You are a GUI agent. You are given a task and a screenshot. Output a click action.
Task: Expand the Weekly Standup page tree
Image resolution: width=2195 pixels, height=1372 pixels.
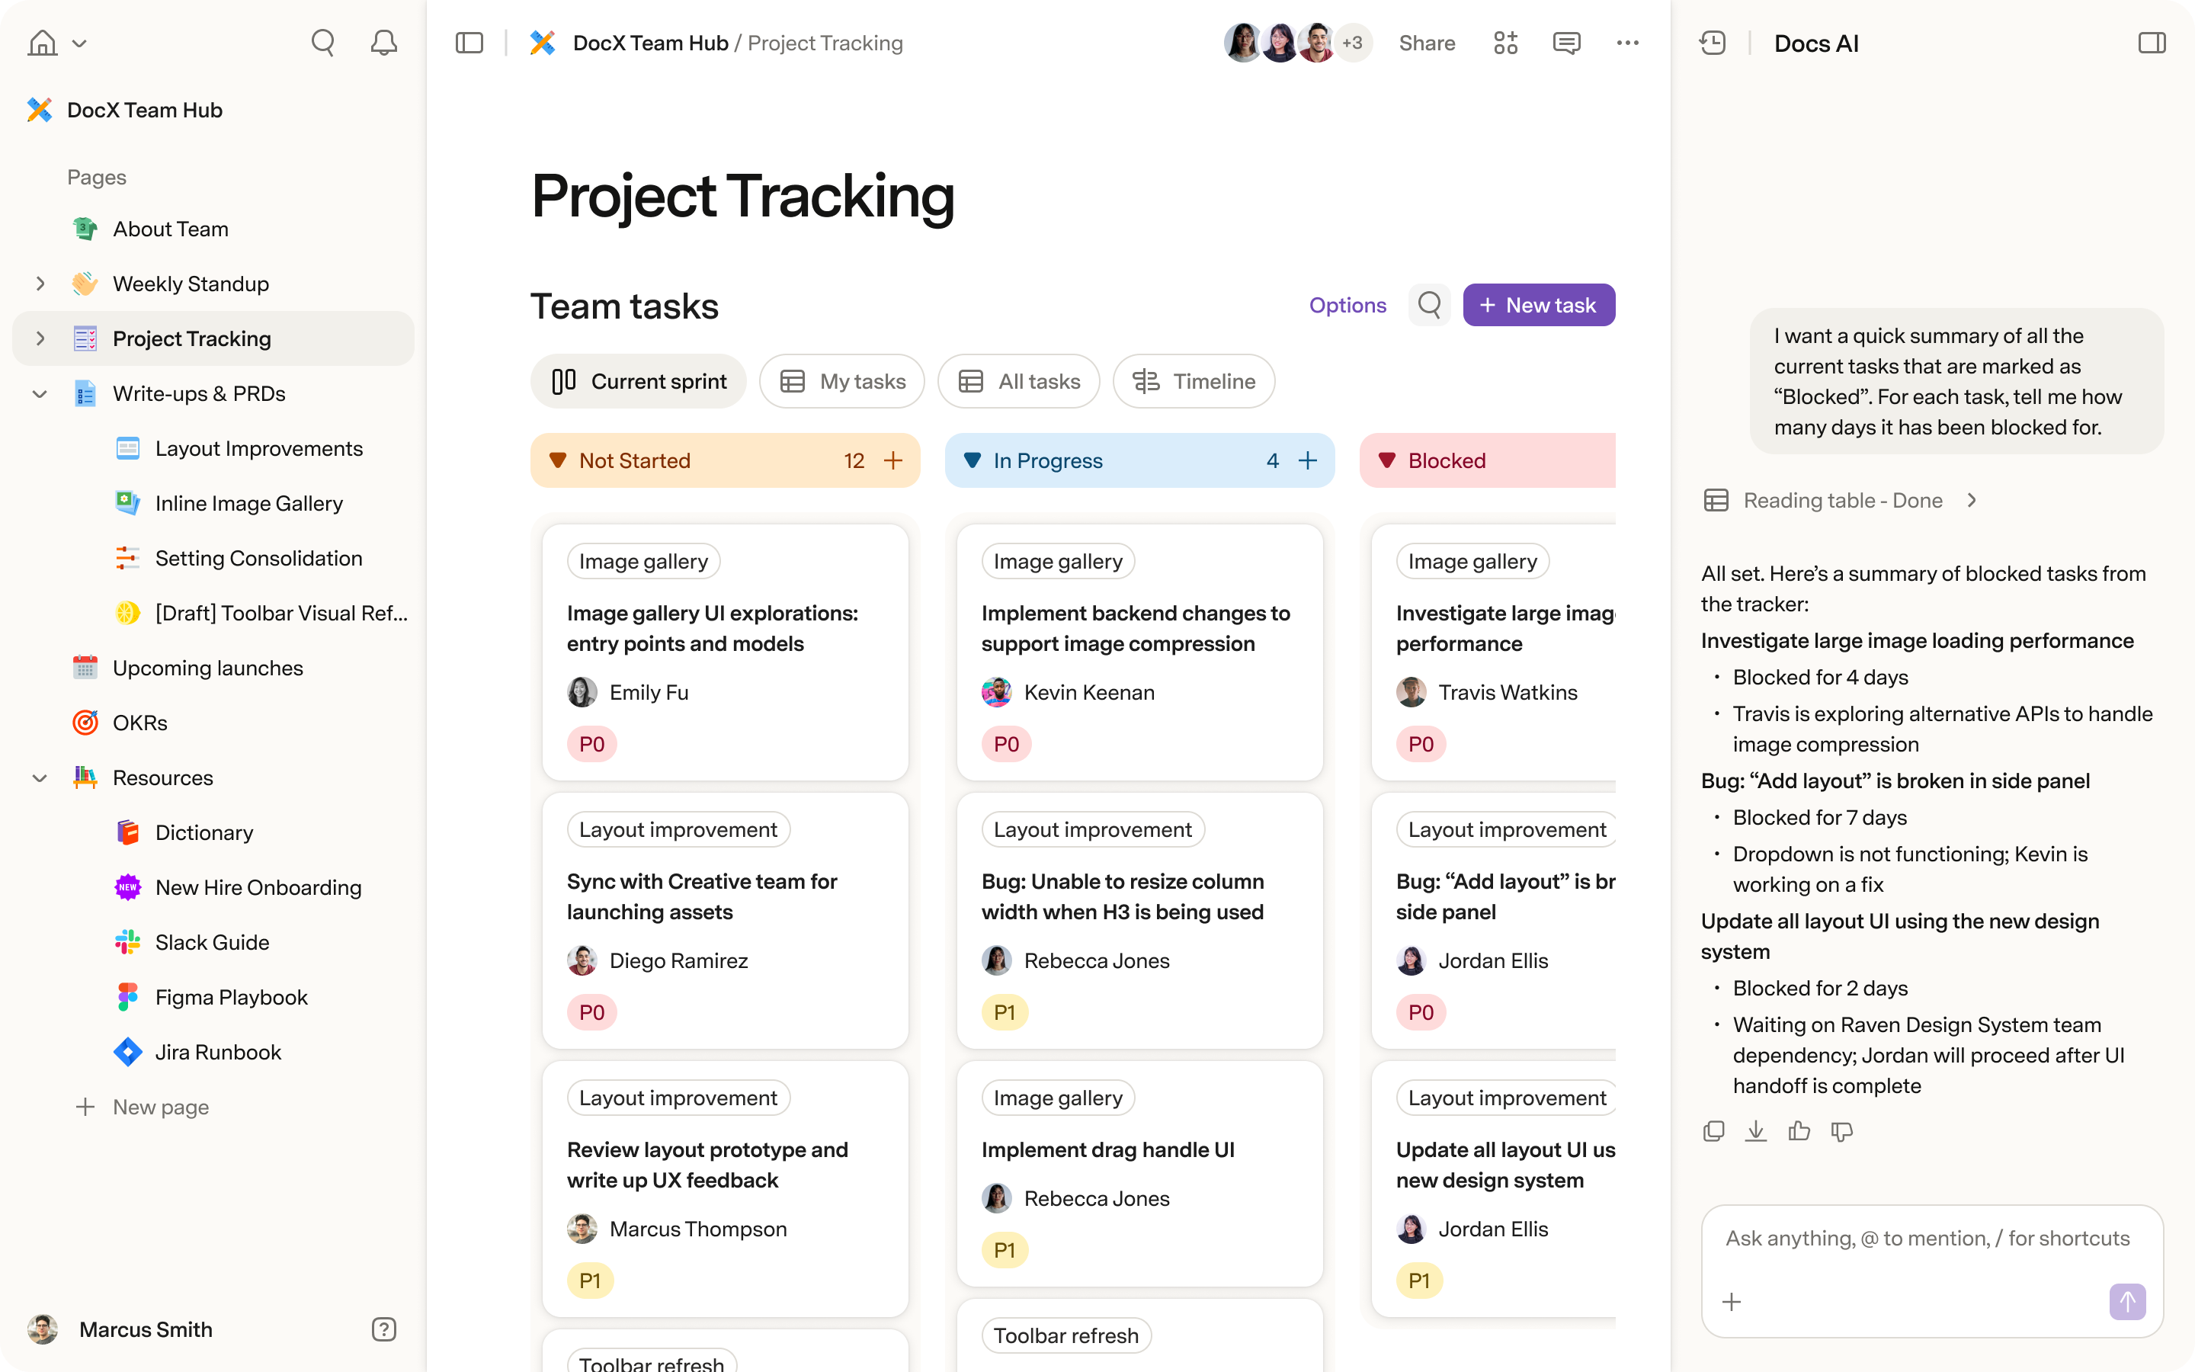pyautogui.click(x=40, y=284)
